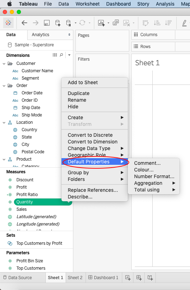Open the Folders submenu
The width and height of the screenshot is (190, 290).
coord(95,179)
